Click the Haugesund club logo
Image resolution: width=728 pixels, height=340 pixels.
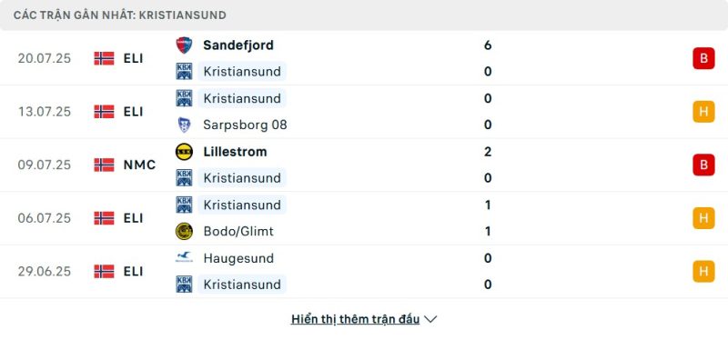pyautogui.click(x=184, y=258)
